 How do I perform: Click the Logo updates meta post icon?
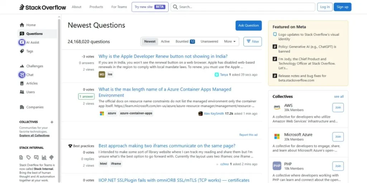[275, 35]
